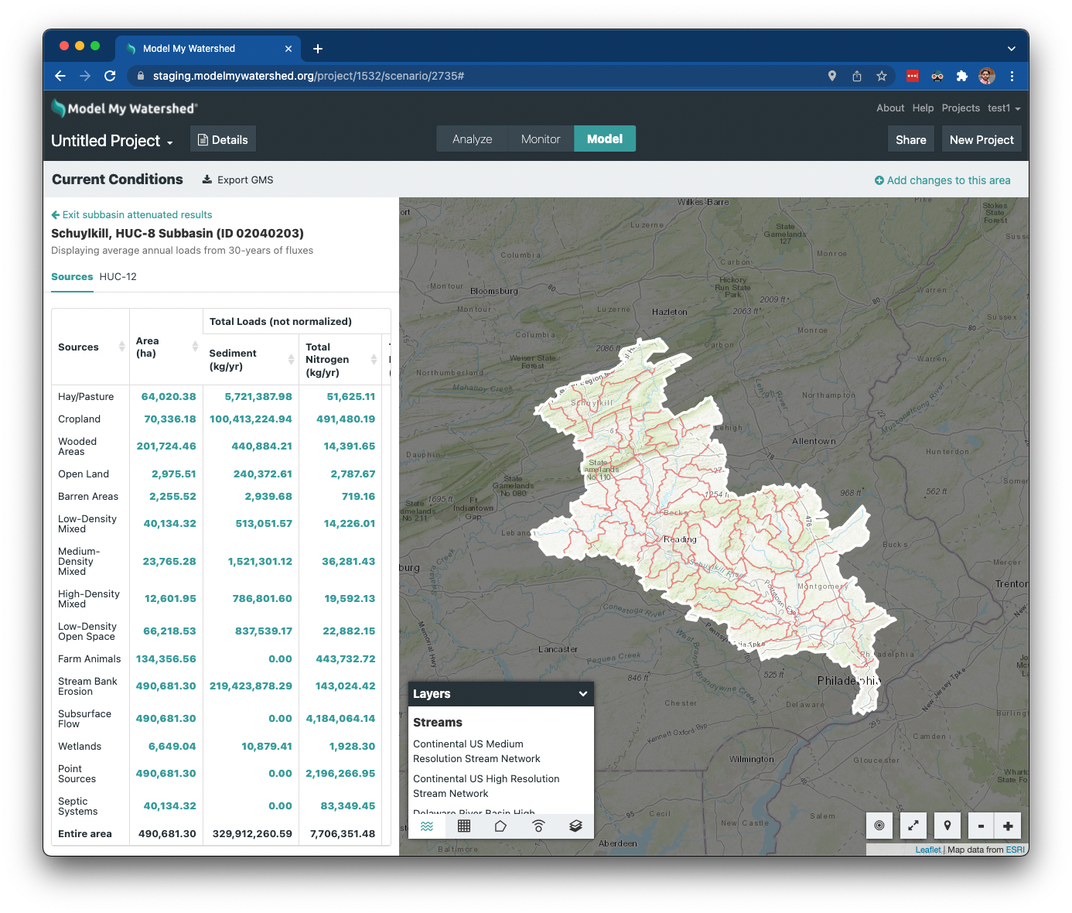Click Stream Bank Erosion sediment value 219,423,878.29
The height and width of the screenshot is (913, 1072).
251,686
